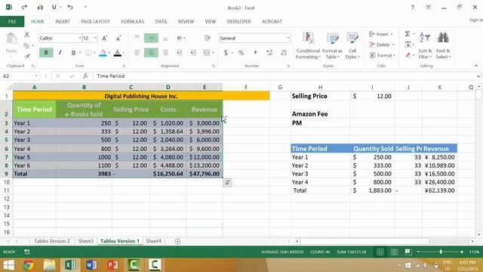
Task: Switch to the FORMULAS tab
Action: (x=133, y=22)
